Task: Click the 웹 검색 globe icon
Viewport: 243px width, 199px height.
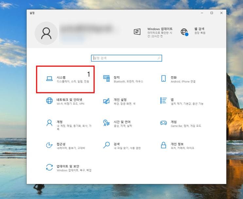Action: [x=184, y=32]
